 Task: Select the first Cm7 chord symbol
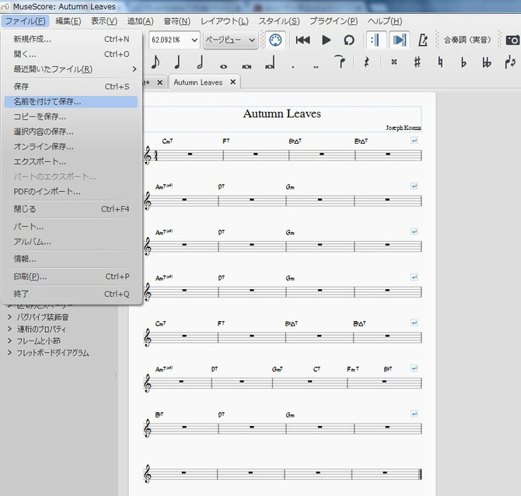(x=167, y=141)
